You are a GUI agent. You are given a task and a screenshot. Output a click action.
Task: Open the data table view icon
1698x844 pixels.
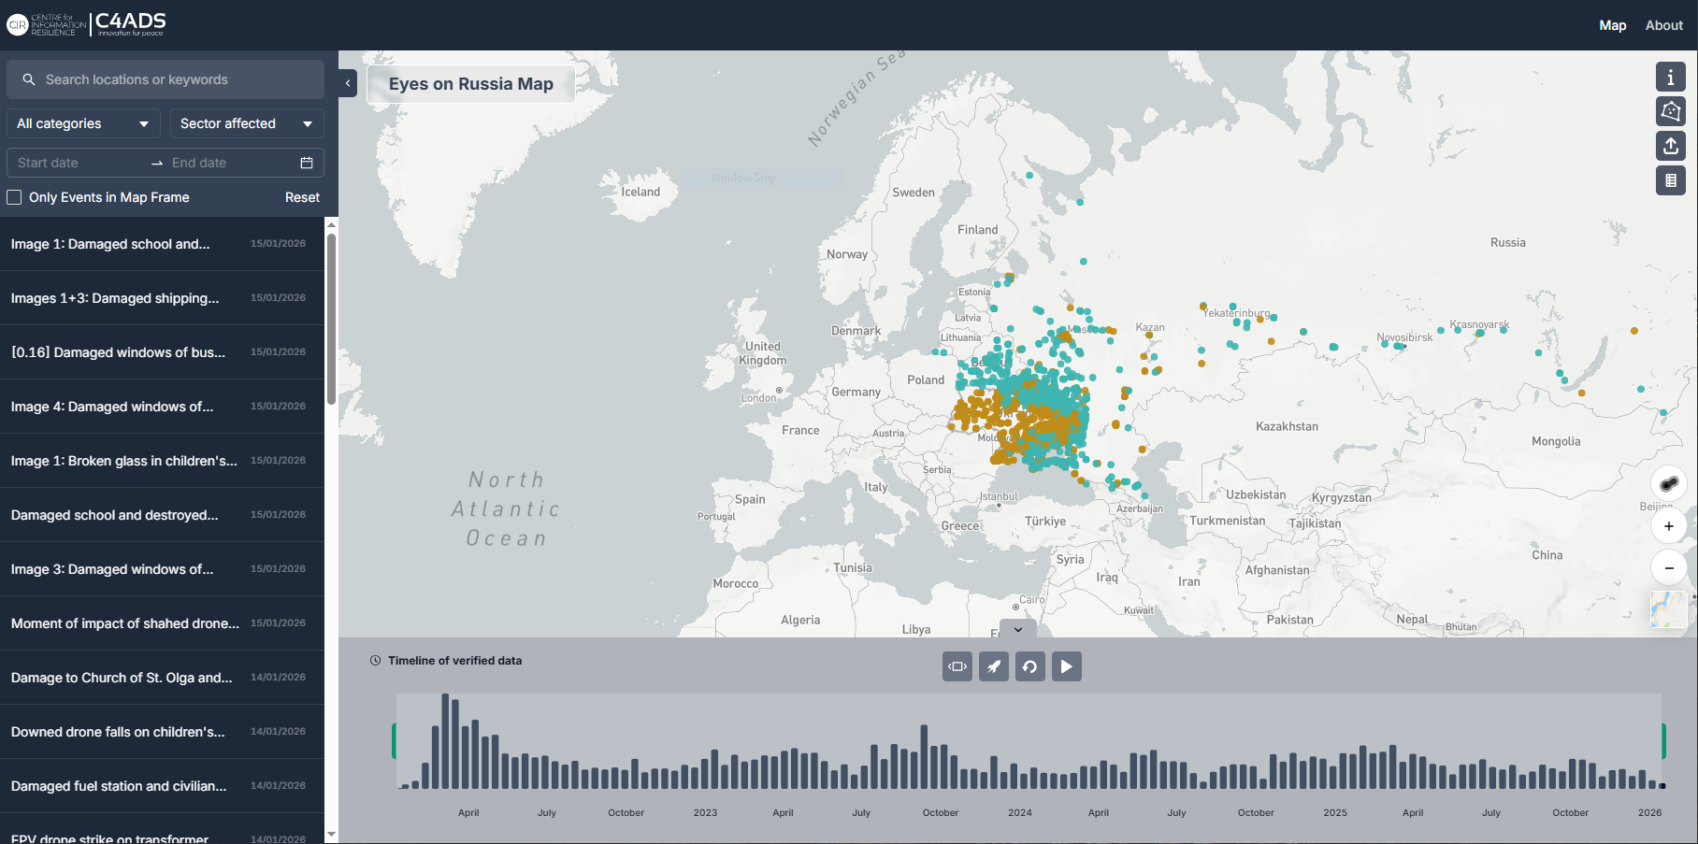tap(1670, 180)
